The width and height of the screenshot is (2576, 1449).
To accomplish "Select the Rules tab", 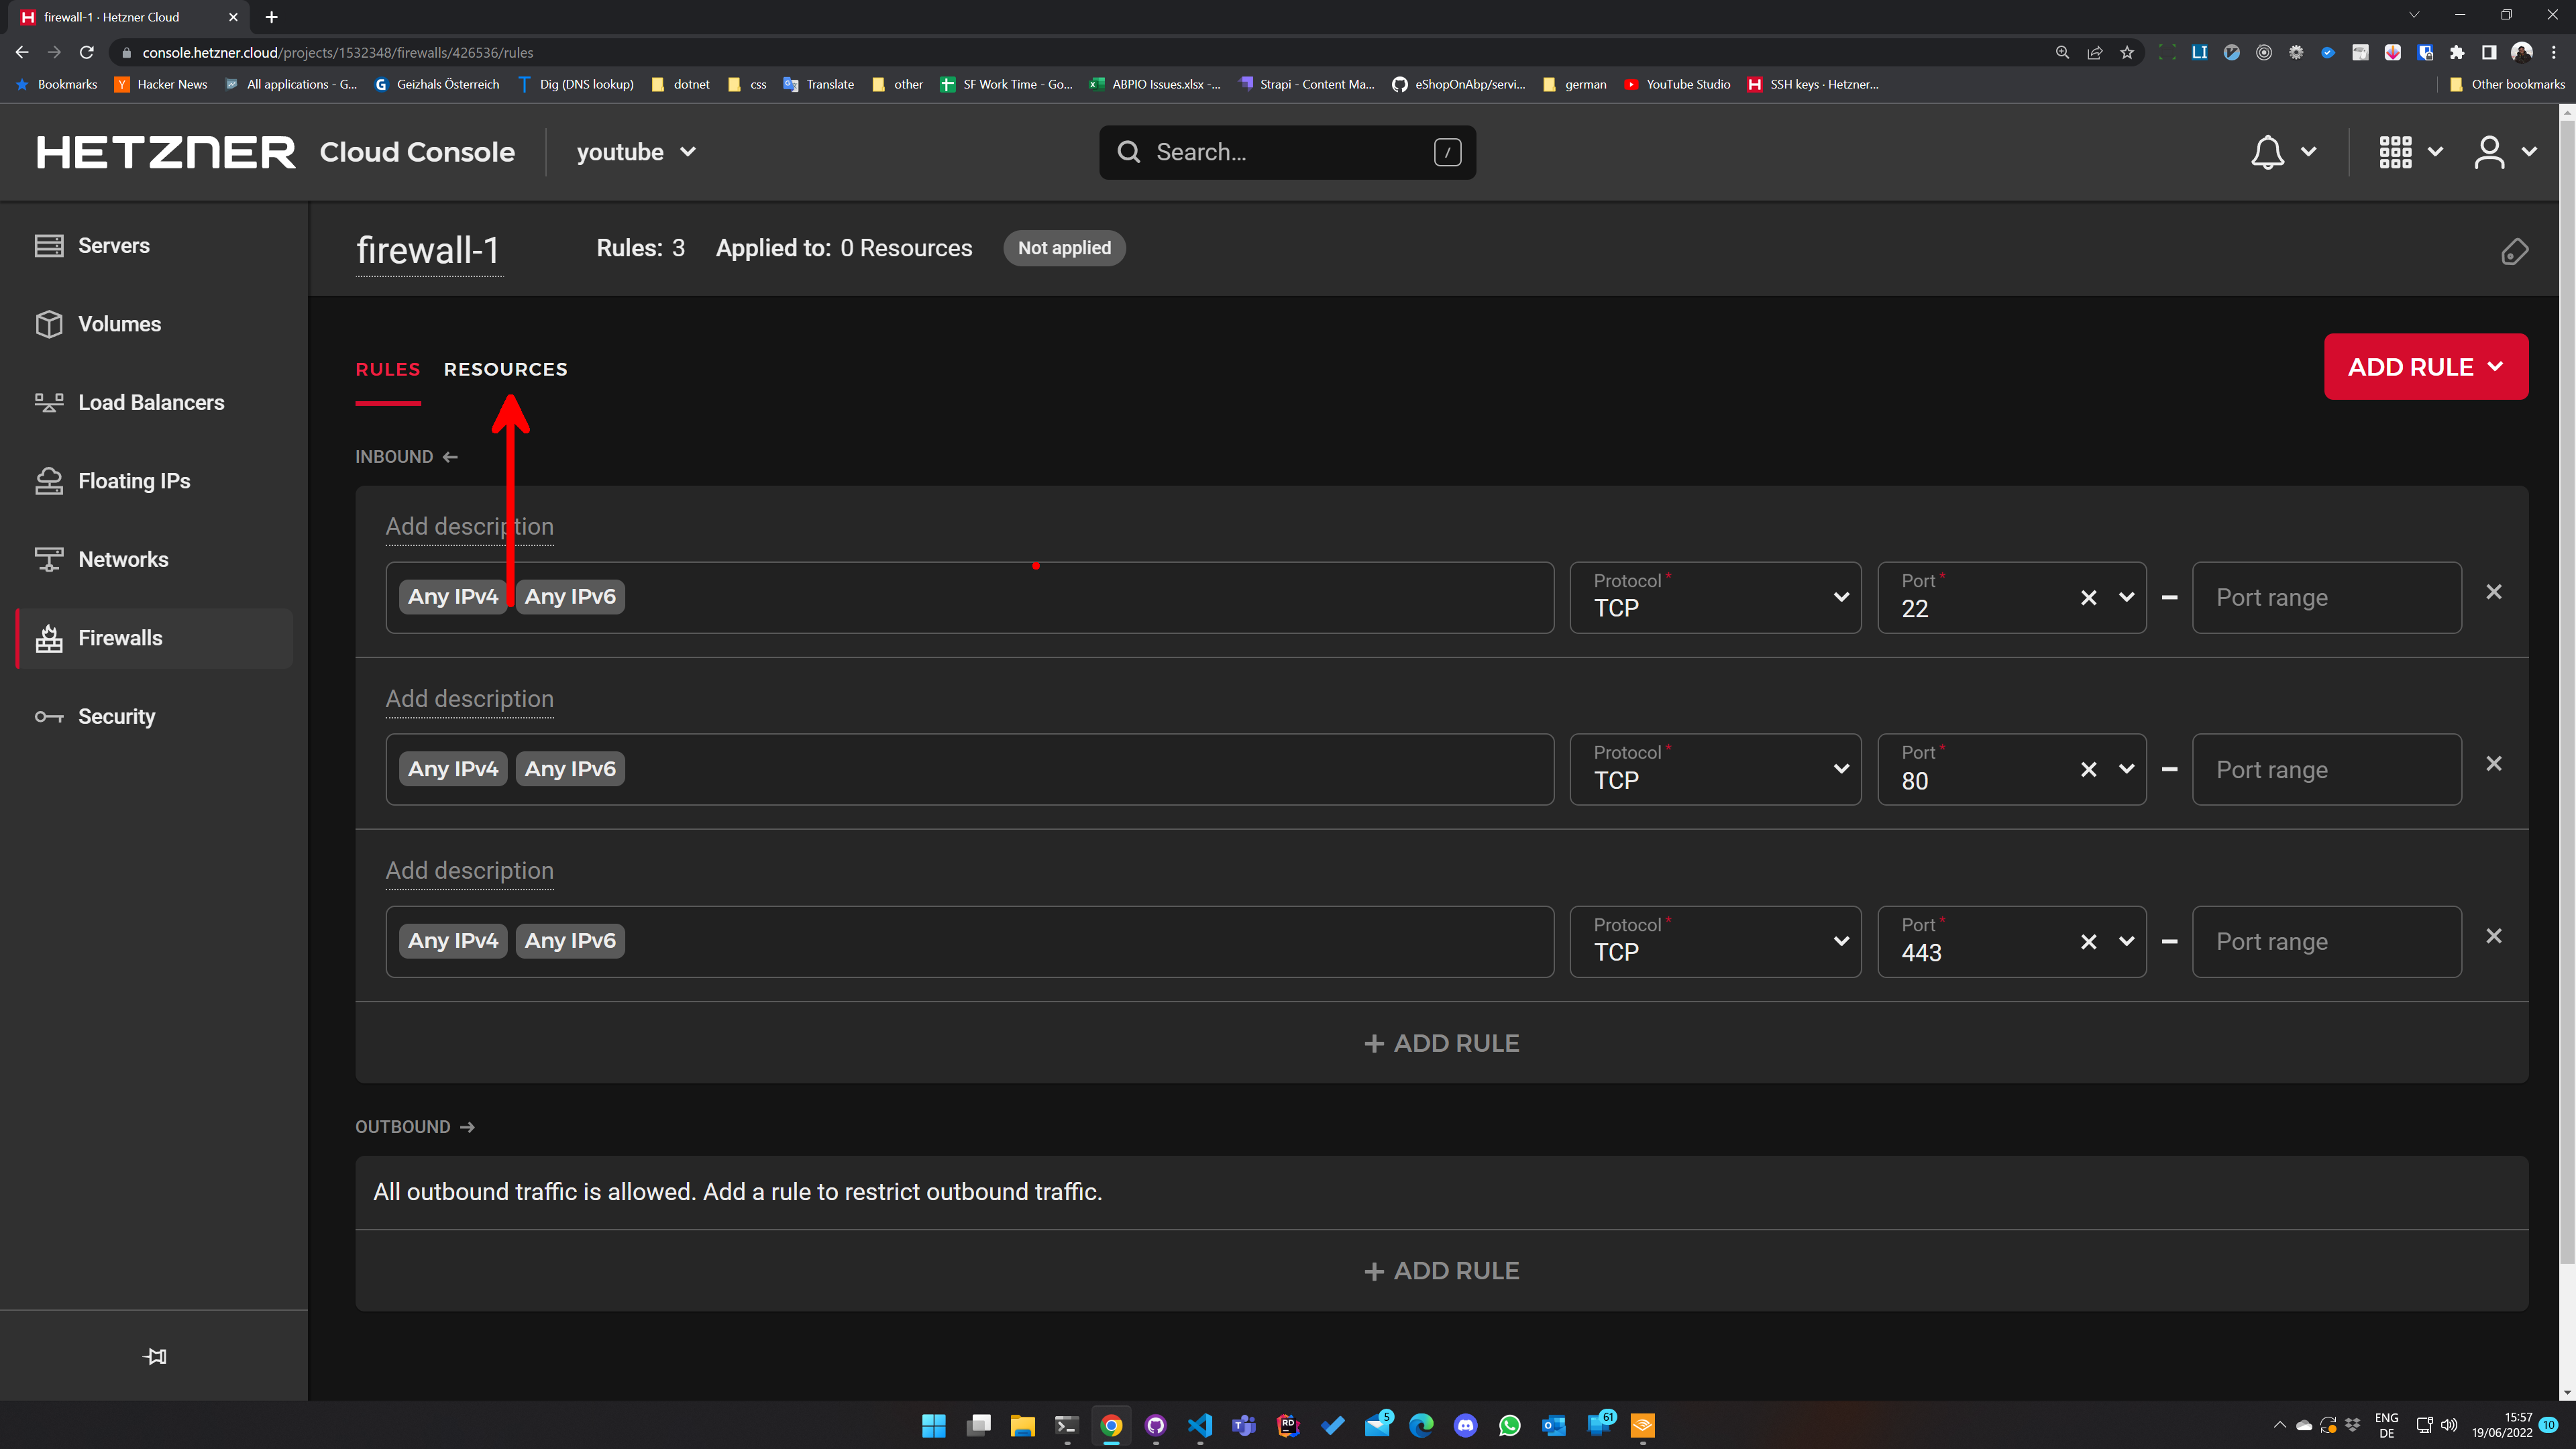I will (x=387, y=369).
